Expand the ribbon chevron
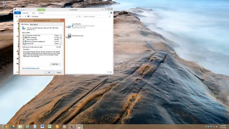The width and height of the screenshot is (229, 129). coord(109,13)
